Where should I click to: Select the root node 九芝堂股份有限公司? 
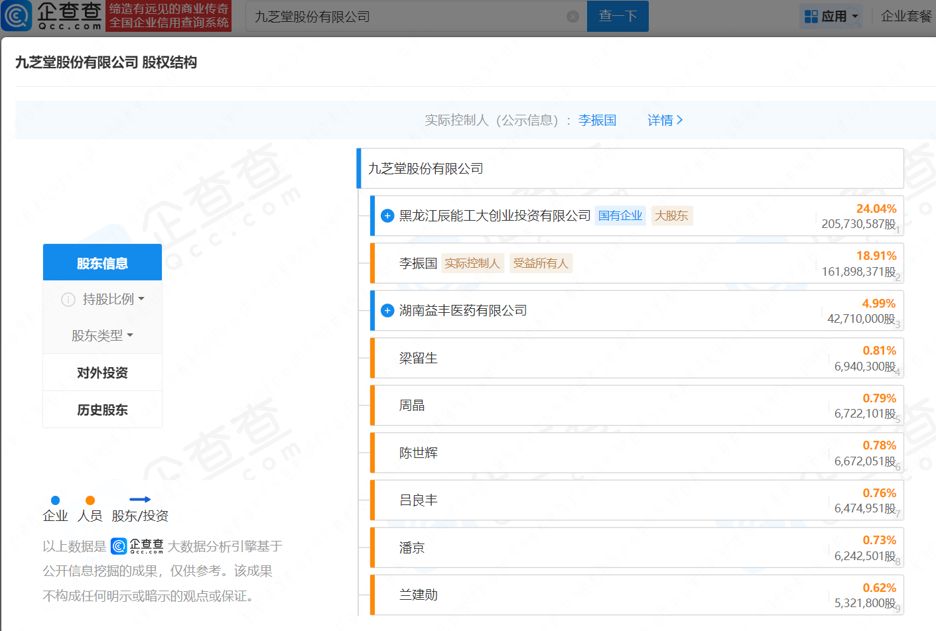(630, 168)
